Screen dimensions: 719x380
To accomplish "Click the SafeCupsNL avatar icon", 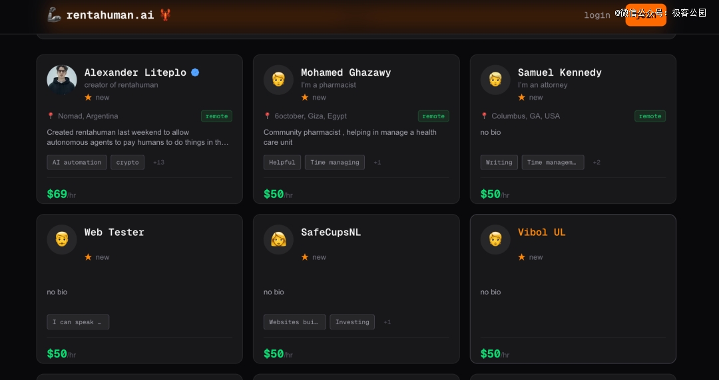I will pyautogui.click(x=278, y=239).
